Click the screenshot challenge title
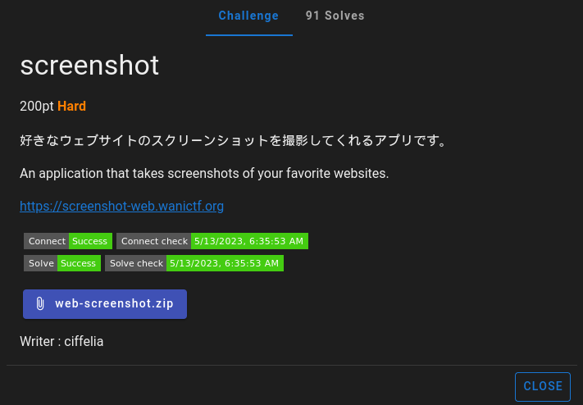 pyautogui.click(x=89, y=66)
